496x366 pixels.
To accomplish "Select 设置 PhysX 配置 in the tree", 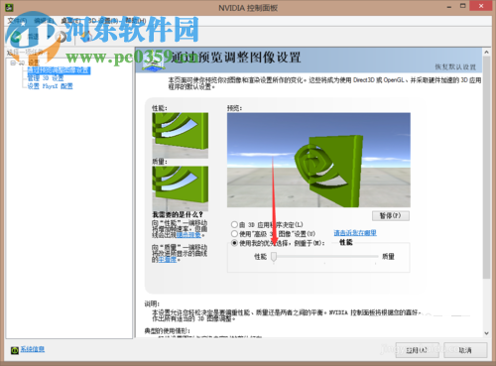I will click(50, 86).
